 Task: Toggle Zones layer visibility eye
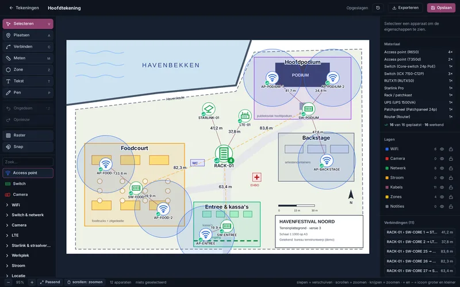(442, 197)
